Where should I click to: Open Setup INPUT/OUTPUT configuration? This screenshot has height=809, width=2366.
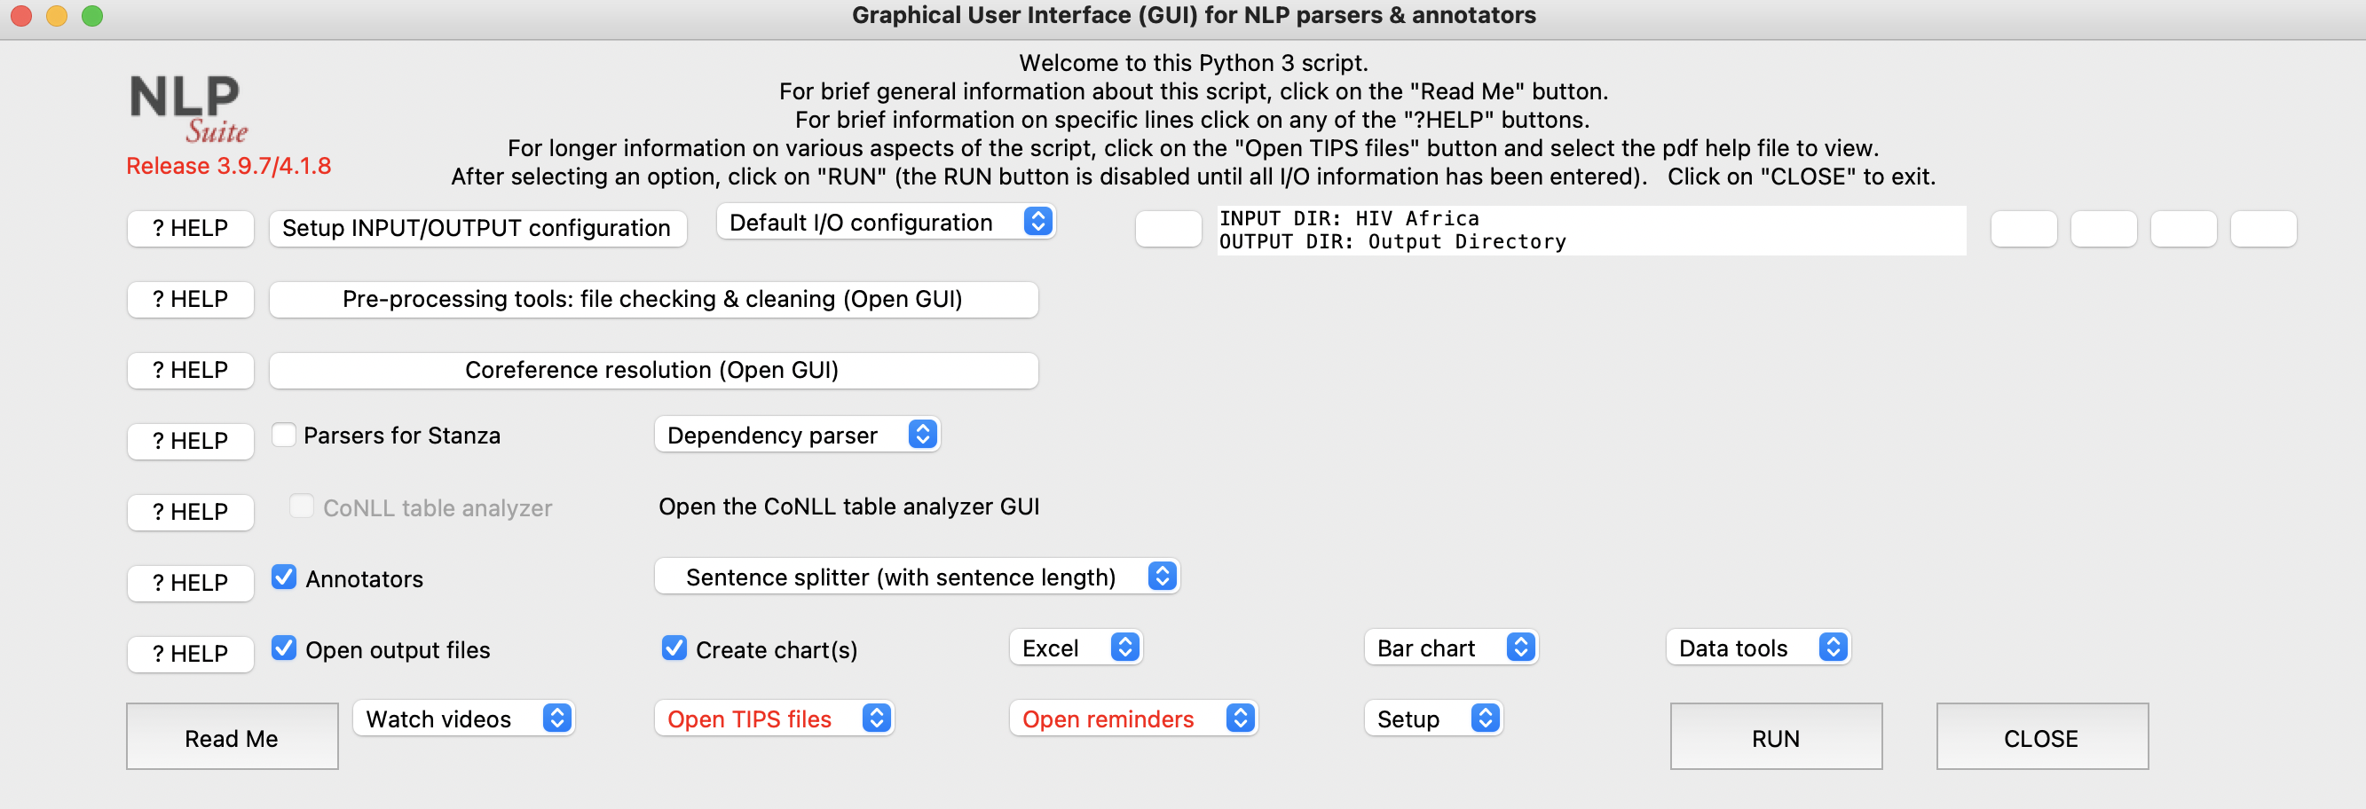coord(477,228)
